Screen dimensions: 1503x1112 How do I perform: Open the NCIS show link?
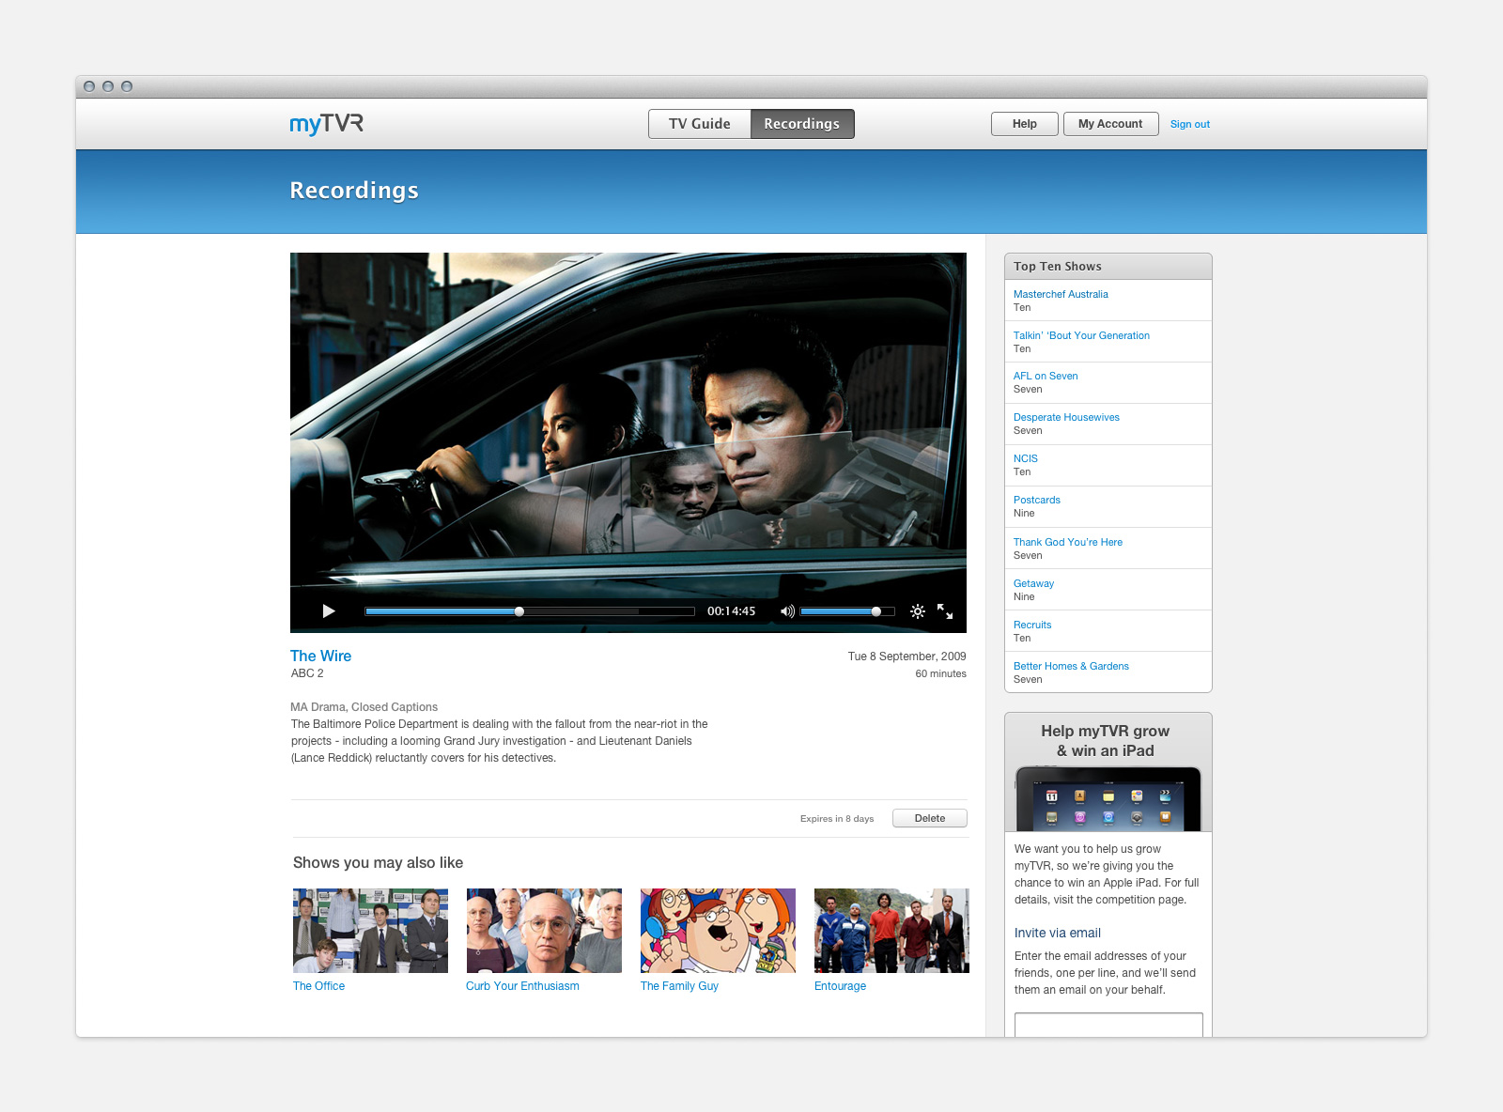[1025, 458]
